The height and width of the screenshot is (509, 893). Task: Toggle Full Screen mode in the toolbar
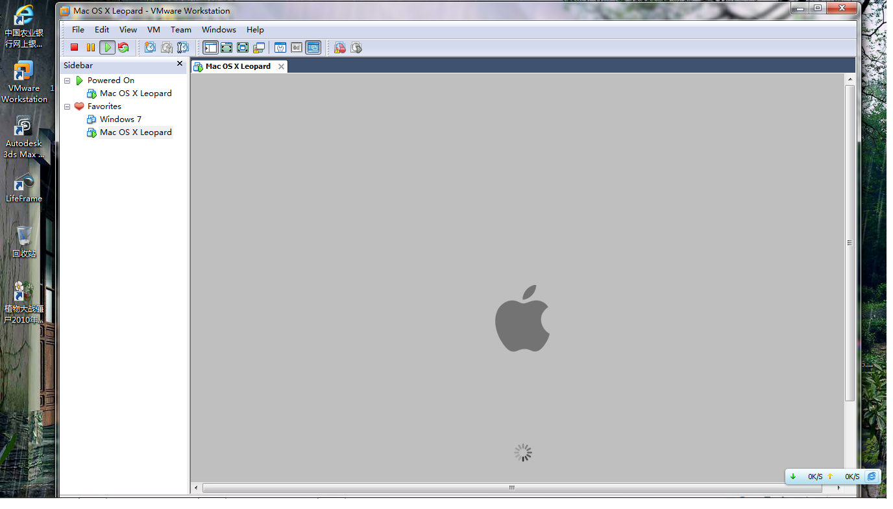click(x=243, y=47)
